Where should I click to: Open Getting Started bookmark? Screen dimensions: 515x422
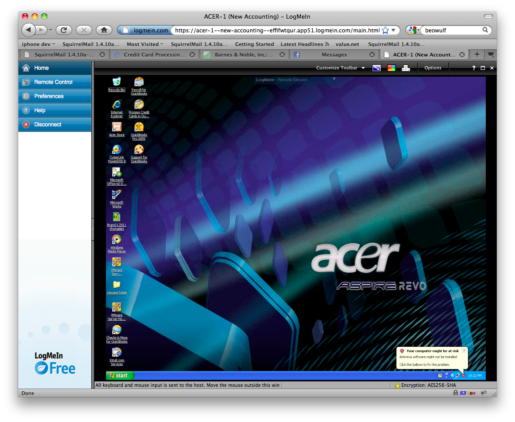click(254, 44)
